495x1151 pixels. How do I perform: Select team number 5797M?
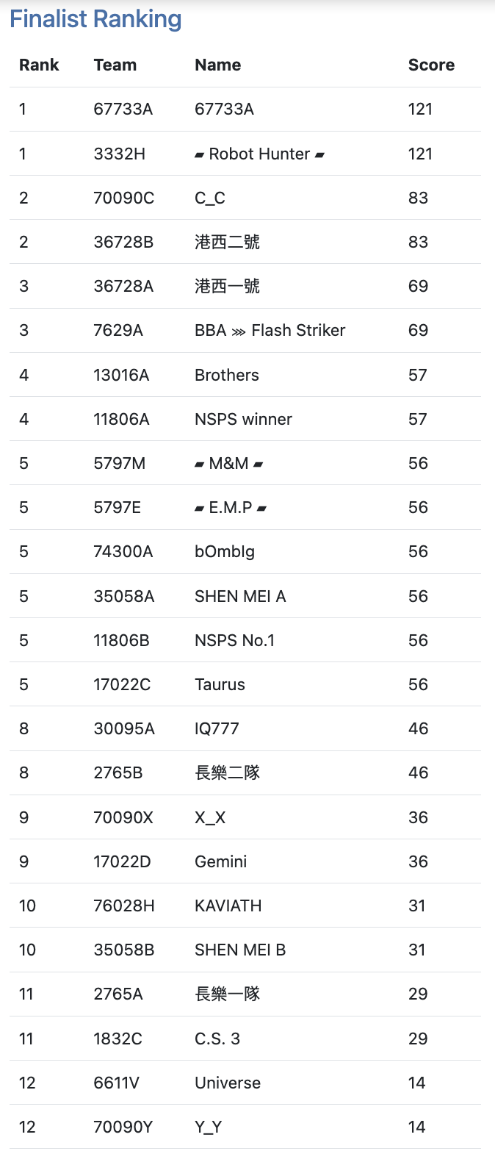click(120, 463)
